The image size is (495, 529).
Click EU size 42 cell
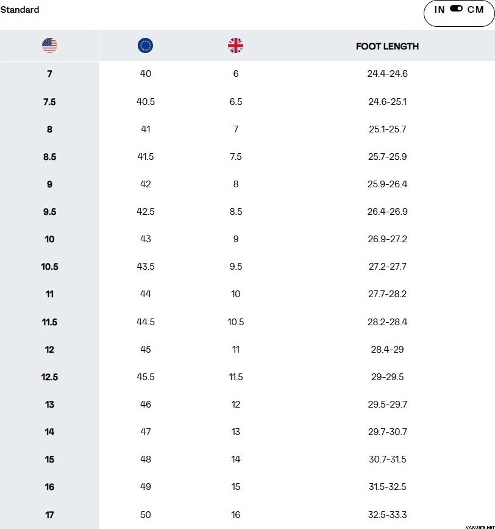click(x=145, y=184)
